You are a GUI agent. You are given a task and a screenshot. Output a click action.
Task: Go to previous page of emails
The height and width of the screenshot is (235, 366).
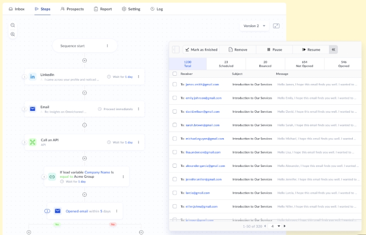tap(265, 226)
